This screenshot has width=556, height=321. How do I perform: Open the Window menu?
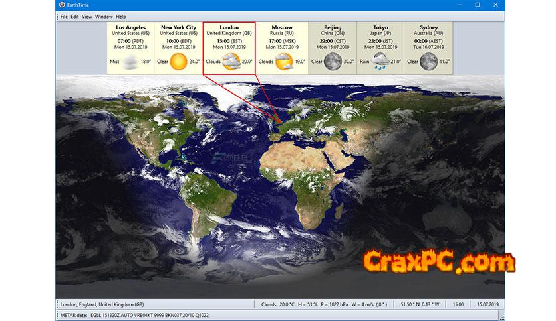(x=104, y=16)
